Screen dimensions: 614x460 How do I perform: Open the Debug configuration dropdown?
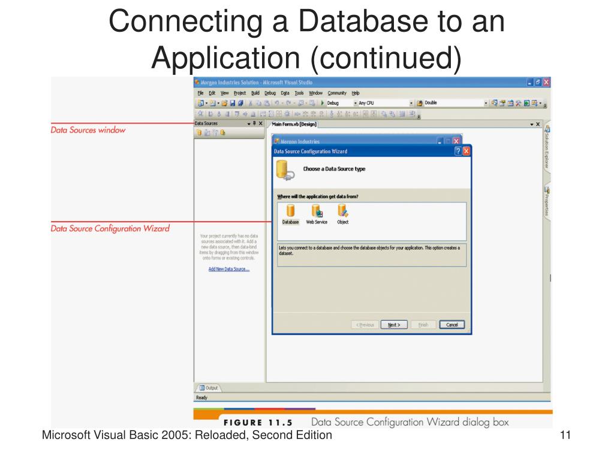356,103
